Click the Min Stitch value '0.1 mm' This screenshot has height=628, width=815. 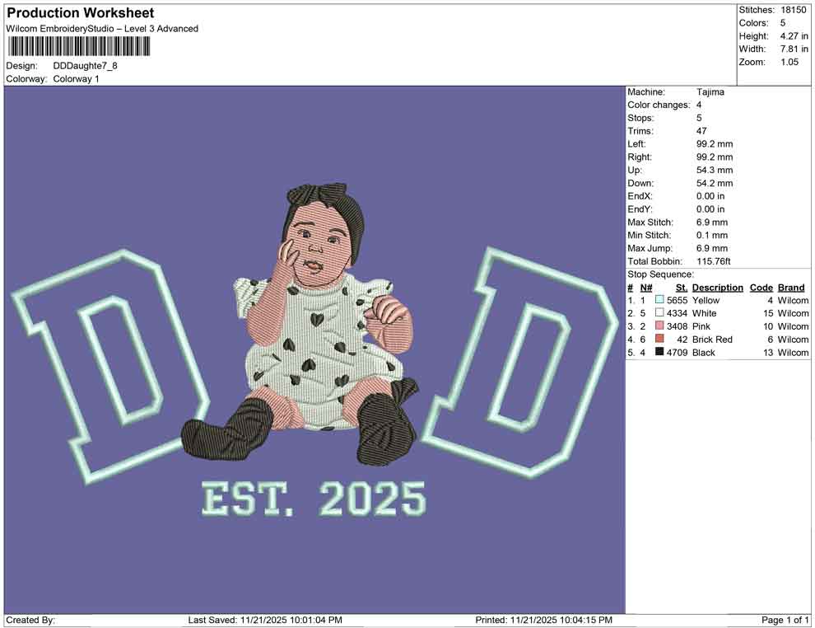[712, 235]
